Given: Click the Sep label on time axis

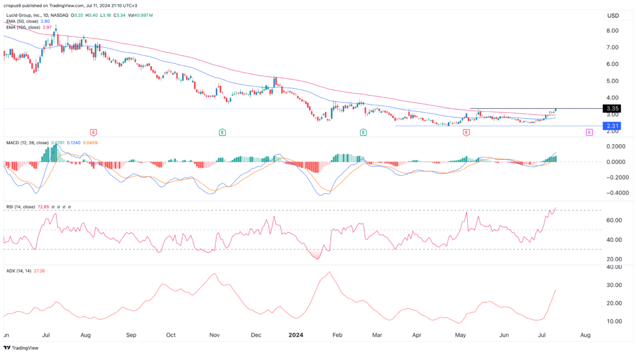Looking at the screenshot, I should 131,335.
